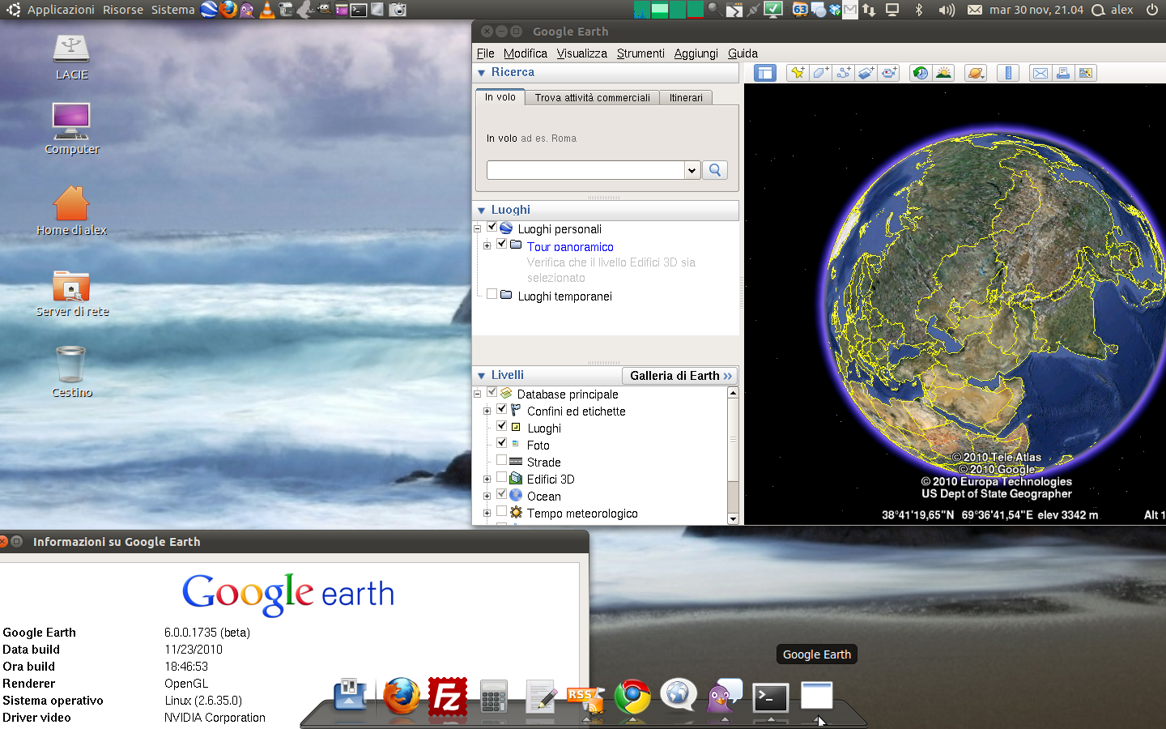This screenshot has width=1166, height=729.
Task: Hide the sidebar using the sidebar icon
Action: 765,73
